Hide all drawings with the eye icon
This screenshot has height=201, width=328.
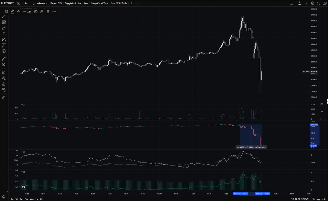(x=4, y=90)
